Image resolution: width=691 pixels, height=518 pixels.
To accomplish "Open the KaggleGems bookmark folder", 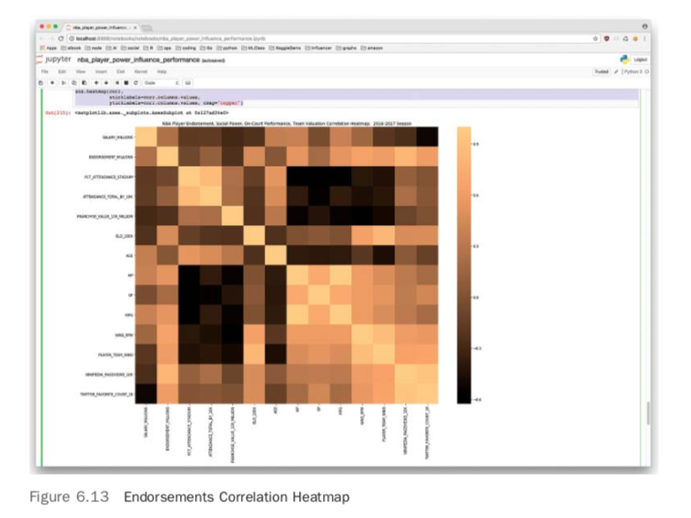I will (285, 48).
